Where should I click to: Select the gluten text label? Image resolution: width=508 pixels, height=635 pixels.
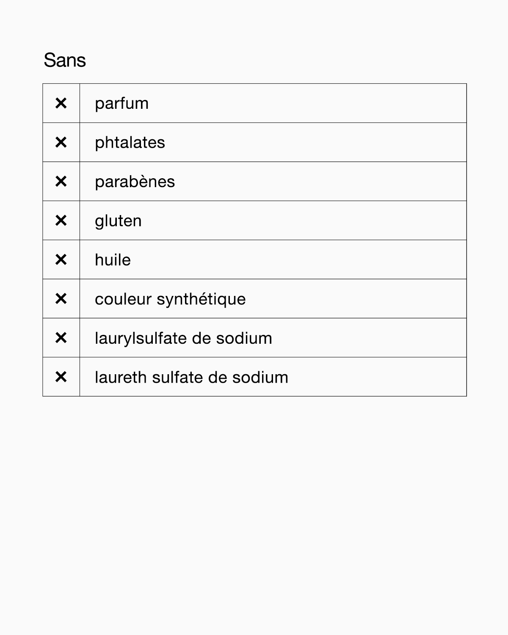118,221
